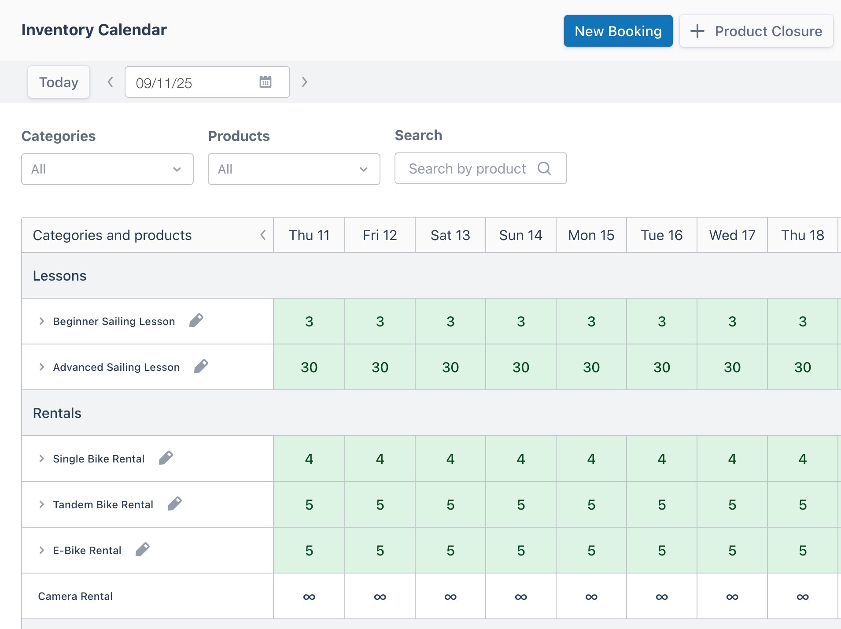Click Camera Rental infinity cell on Sun 14

tap(521, 596)
